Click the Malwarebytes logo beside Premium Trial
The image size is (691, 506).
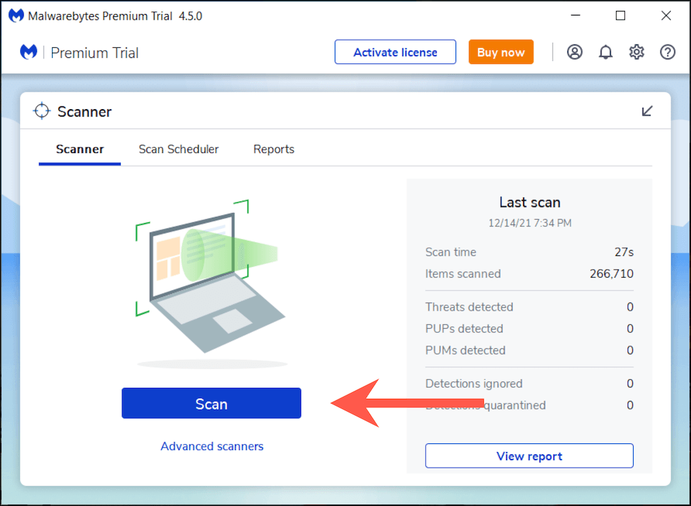point(28,52)
